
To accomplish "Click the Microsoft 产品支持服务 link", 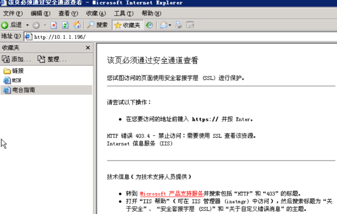I will 172,194.
